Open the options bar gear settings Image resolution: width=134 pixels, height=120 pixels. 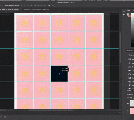click(x=53, y=6)
